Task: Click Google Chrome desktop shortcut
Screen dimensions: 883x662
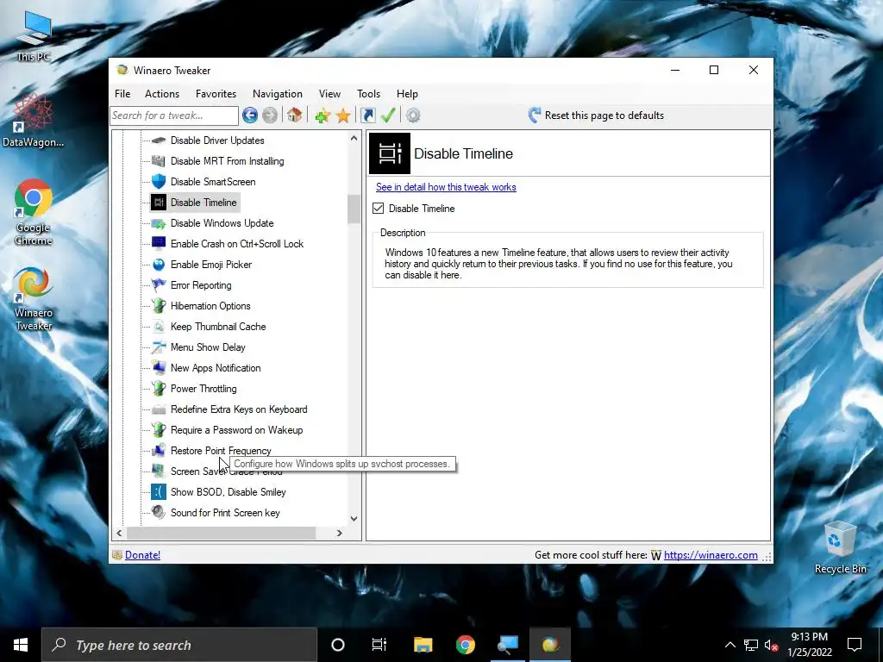Action: (x=34, y=212)
